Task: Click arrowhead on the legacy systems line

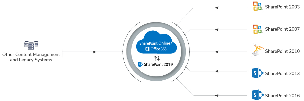Action: [x=95, y=52]
